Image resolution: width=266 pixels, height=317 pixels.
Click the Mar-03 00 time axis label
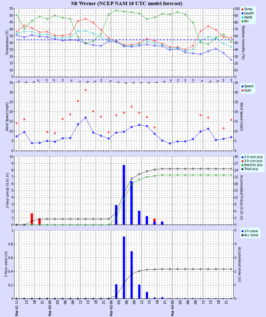tap(111, 308)
